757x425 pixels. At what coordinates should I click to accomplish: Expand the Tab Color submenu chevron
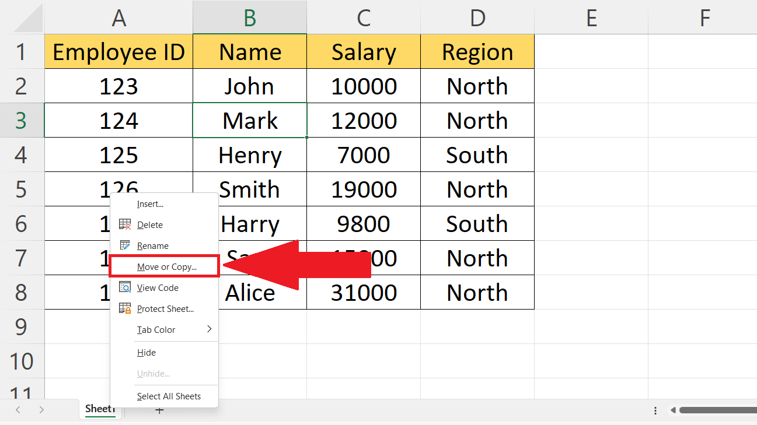tap(209, 329)
